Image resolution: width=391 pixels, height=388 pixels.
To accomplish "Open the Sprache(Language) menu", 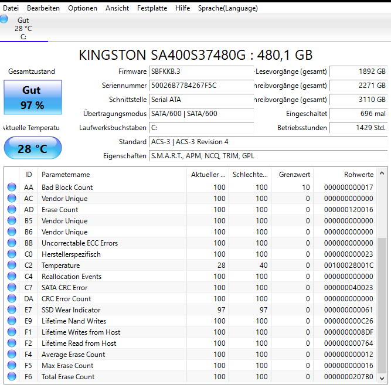I will coord(227,8).
